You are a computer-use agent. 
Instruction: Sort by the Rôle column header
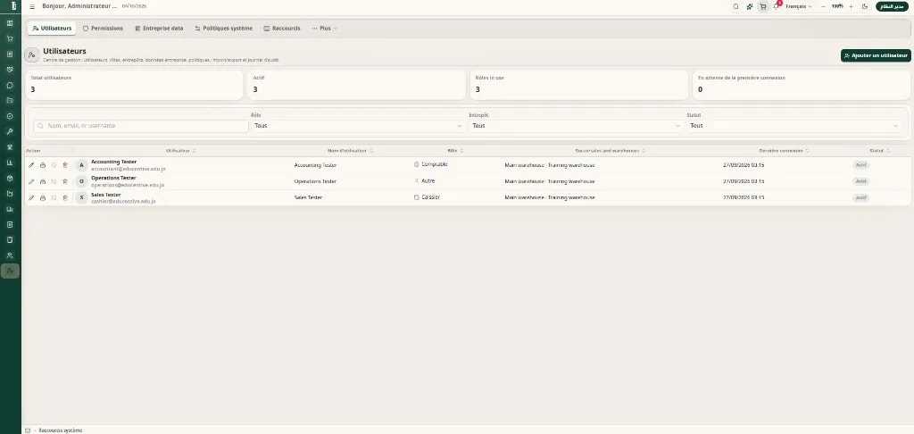[455, 151]
